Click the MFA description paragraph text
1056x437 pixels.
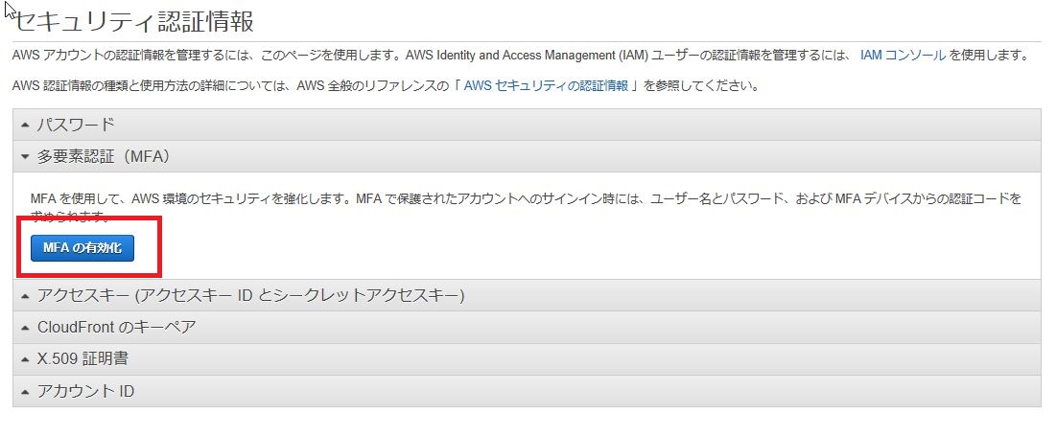click(x=526, y=207)
